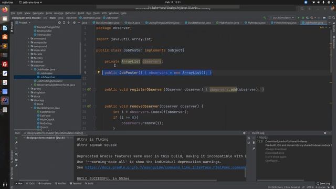The width and height of the screenshot is (336, 189).
Task: Select JobSearcher in the project tree
Action: coord(48,77)
